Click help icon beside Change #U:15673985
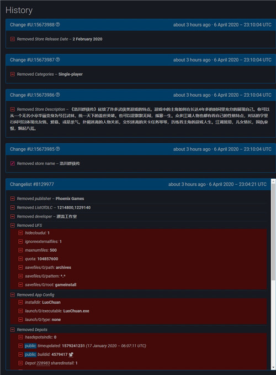The width and height of the screenshot is (276, 375). 58,149
